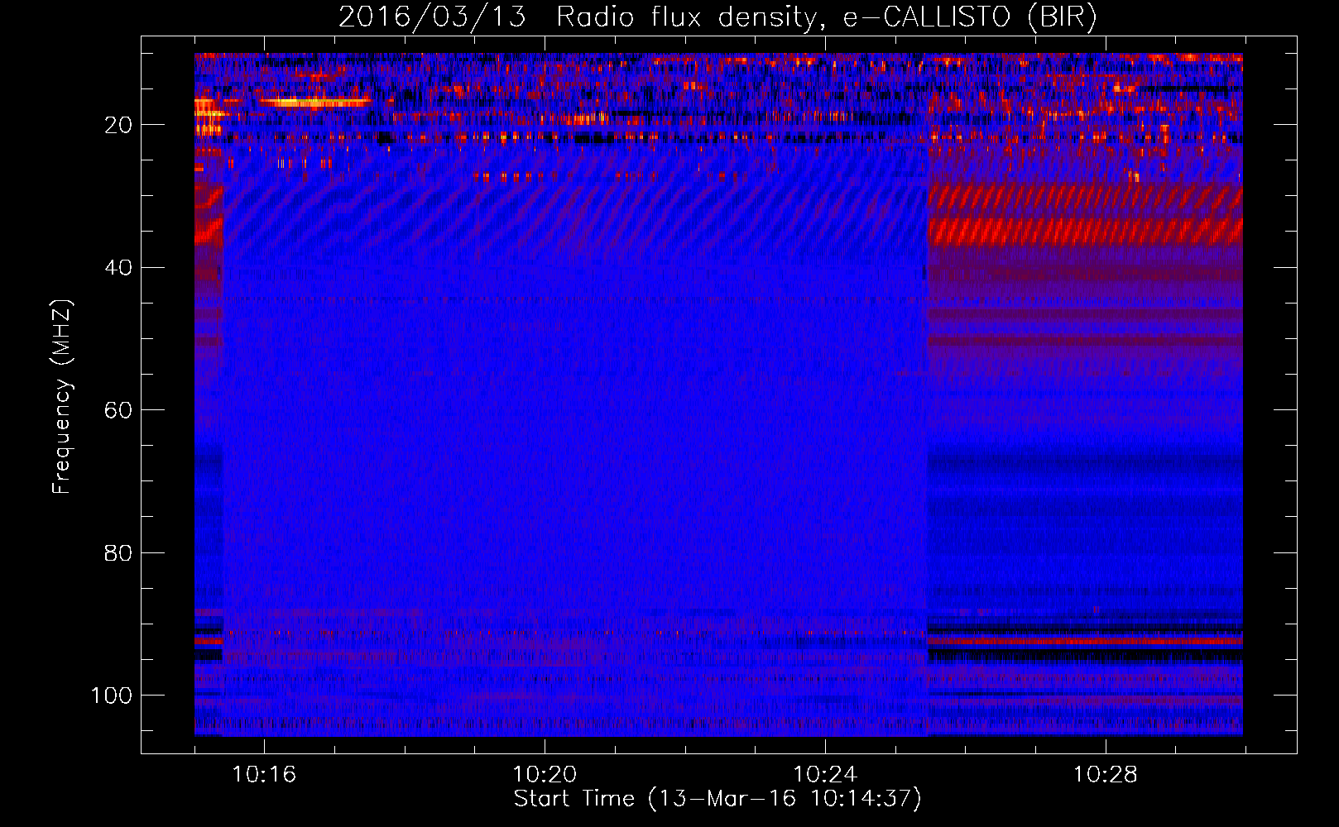Click the red horizontal interference line near 92 MHz

(x=1085, y=641)
